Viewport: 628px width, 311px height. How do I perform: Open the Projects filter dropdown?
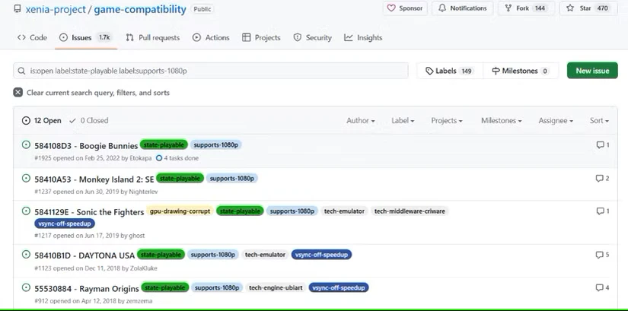(447, 120)
